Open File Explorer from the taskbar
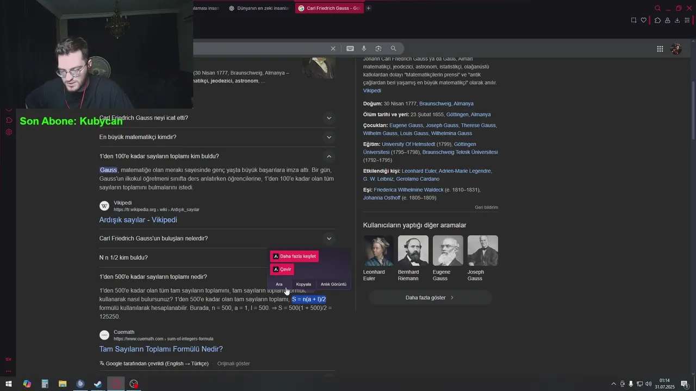Image resolution: width=696 pixels, height=391 pixels. (63, 384)
